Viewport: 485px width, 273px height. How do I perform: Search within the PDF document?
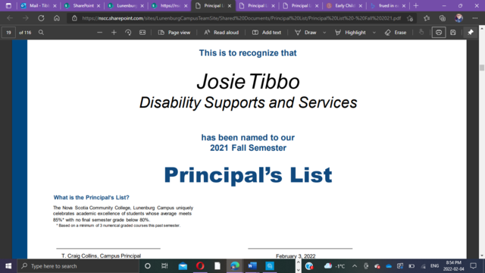(41, 33)
